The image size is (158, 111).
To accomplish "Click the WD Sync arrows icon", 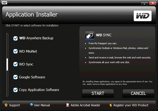I will [x=90, y=36].
